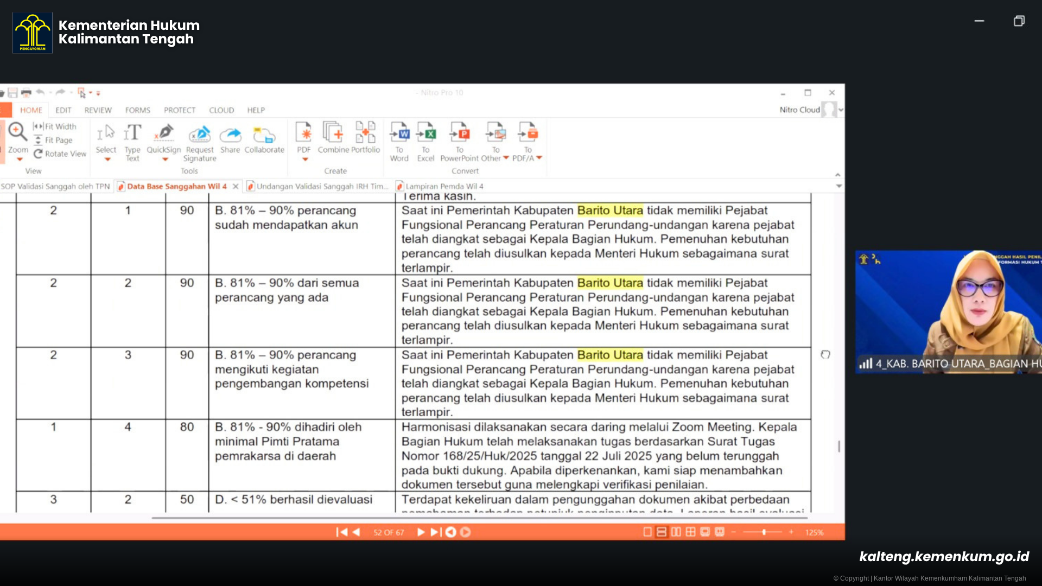Switch to the REVIEW ribbon tab
This screenshot has height=586, width=1042.
98,110
